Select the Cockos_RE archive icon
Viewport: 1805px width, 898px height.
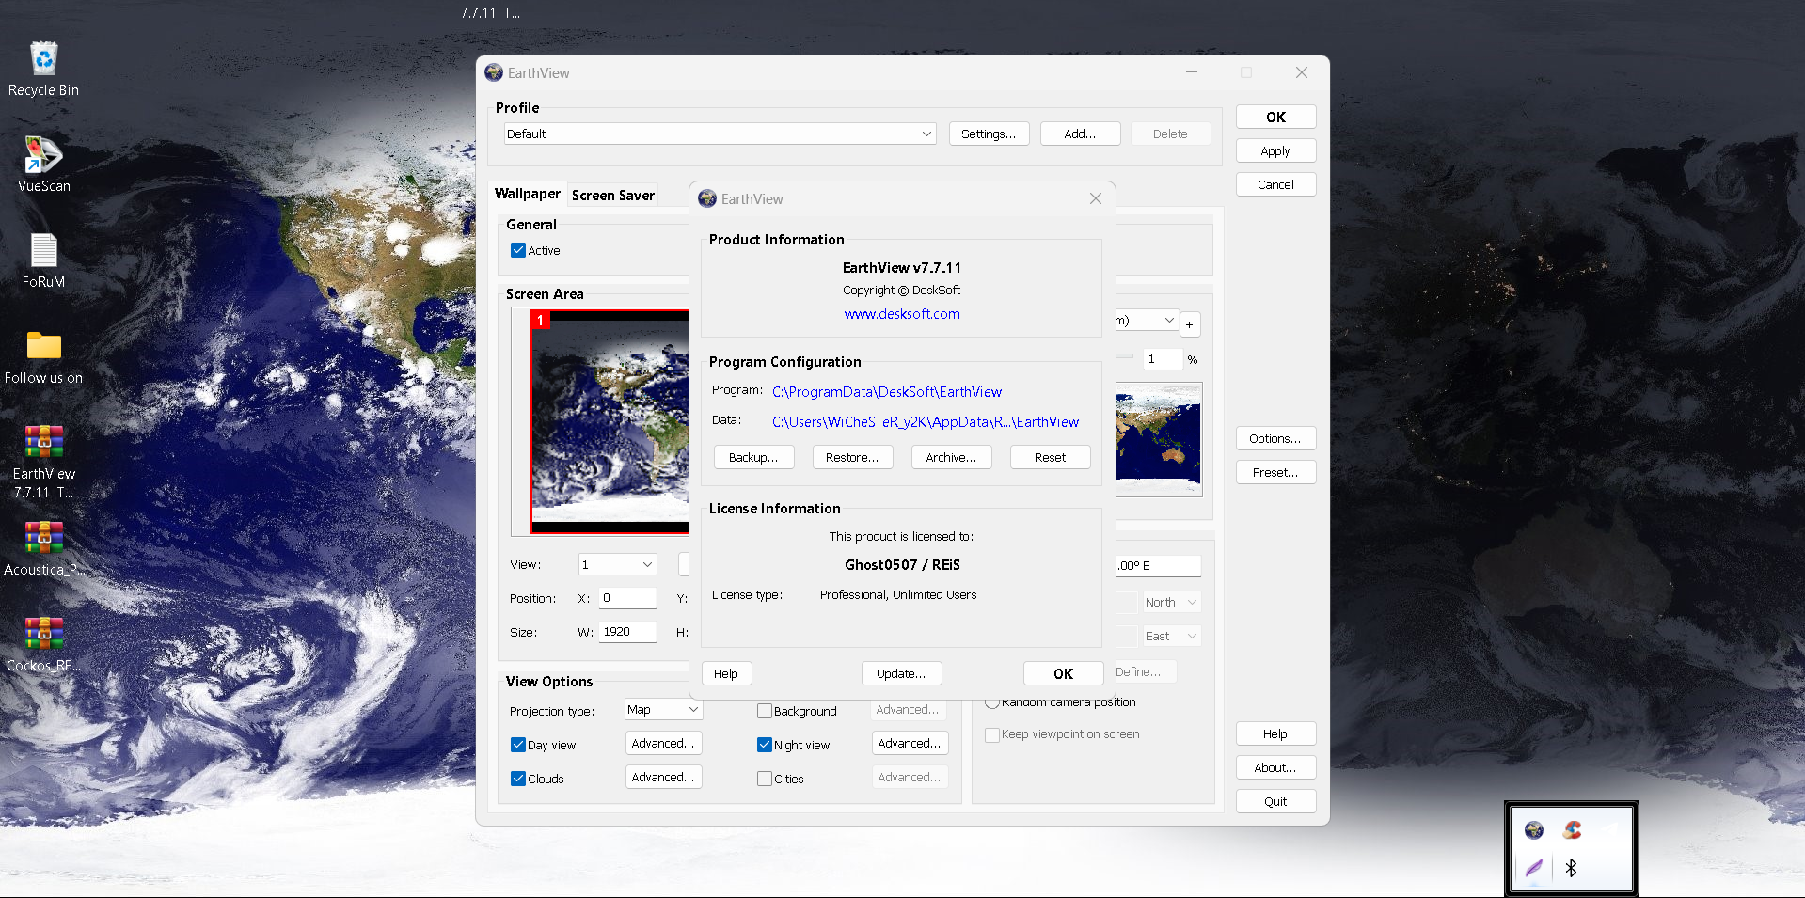(43, 645)
